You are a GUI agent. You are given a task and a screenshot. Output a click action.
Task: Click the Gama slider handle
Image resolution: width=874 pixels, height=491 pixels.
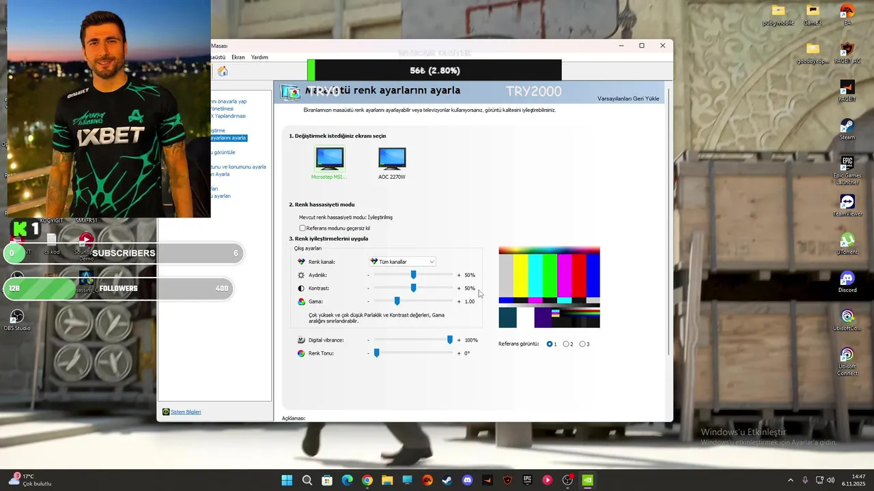pos(397,301)
